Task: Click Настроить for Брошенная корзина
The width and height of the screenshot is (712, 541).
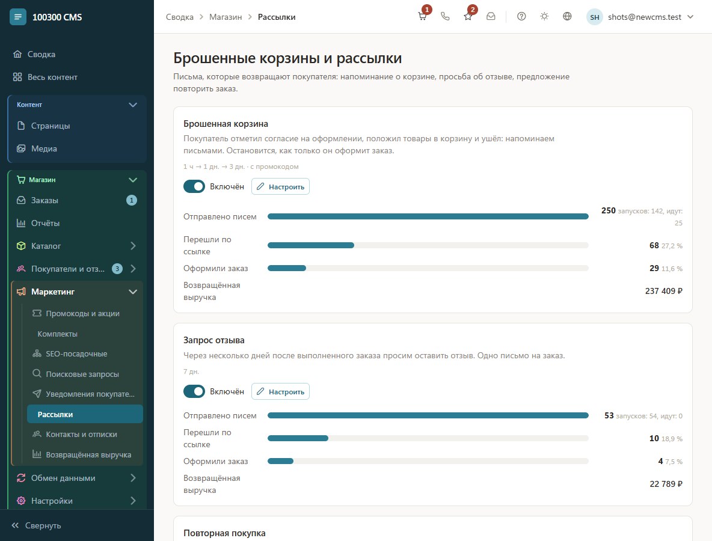Action: [280, 186]
